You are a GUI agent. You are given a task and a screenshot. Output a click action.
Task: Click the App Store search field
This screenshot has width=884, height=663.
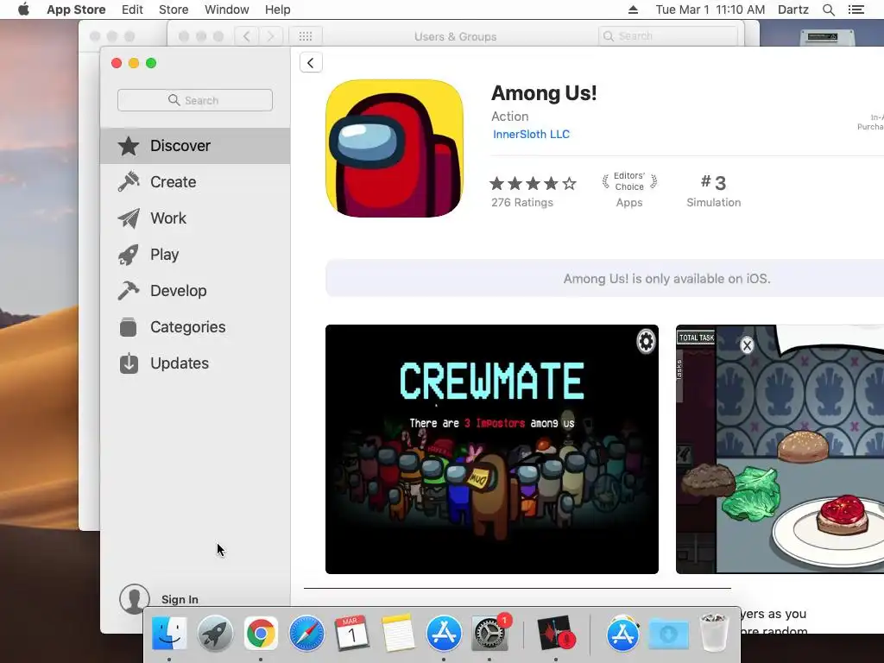click(x=195, y=100)
